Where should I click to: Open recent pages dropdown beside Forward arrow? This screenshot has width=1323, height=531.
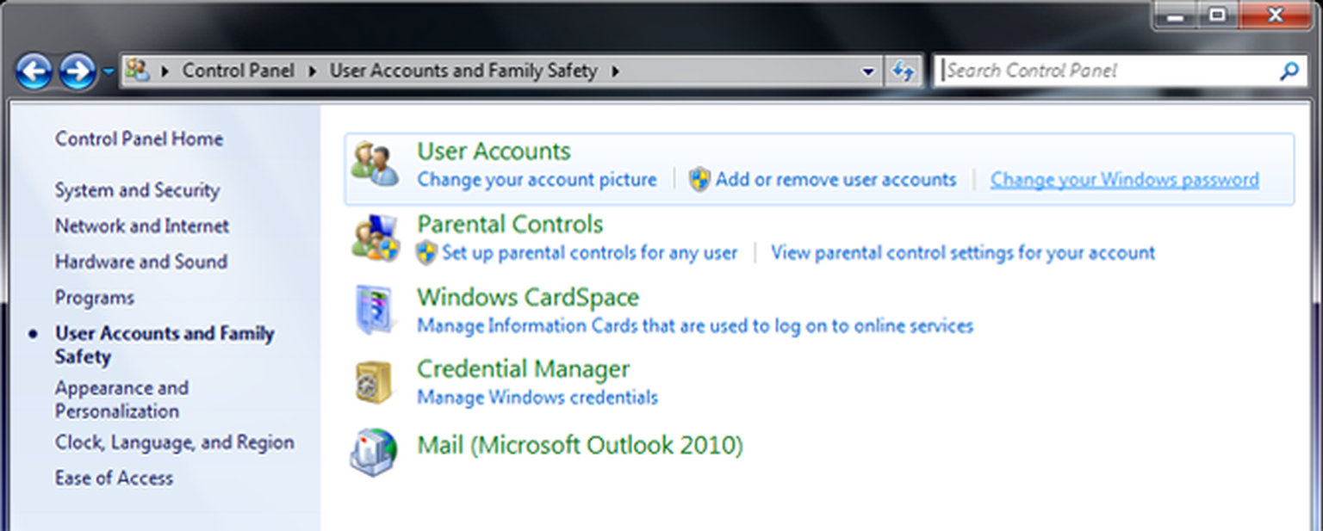click(109, 72)
